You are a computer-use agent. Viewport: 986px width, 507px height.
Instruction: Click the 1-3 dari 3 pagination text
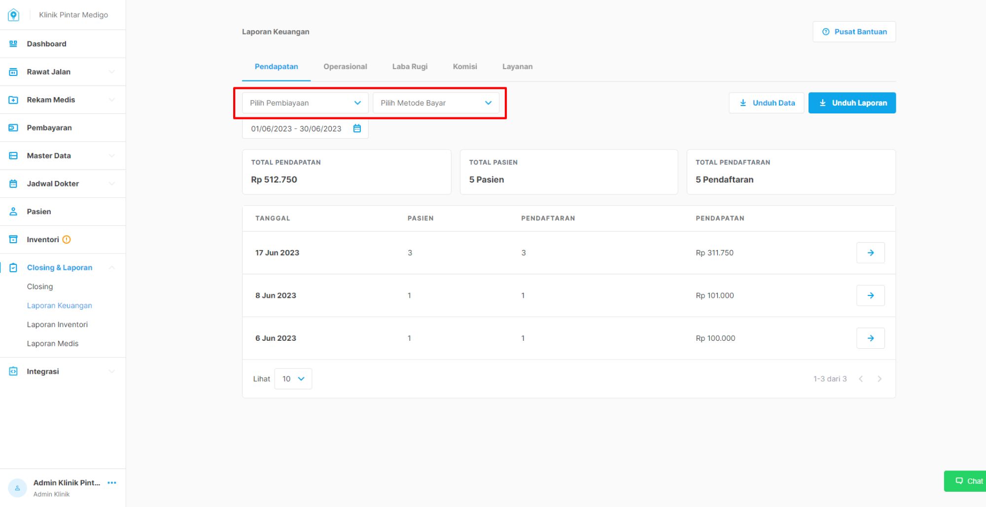tap(830, 379)
